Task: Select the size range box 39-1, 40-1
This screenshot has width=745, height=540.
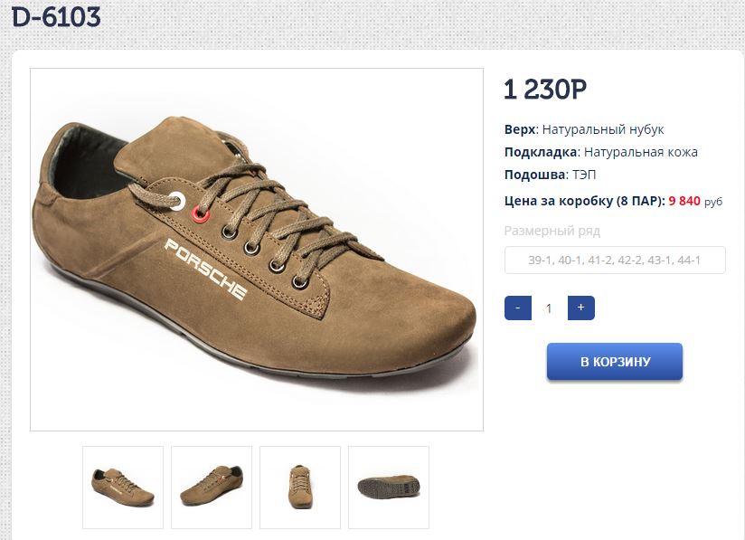Action: pyautogui.click(x=615, y=261)
